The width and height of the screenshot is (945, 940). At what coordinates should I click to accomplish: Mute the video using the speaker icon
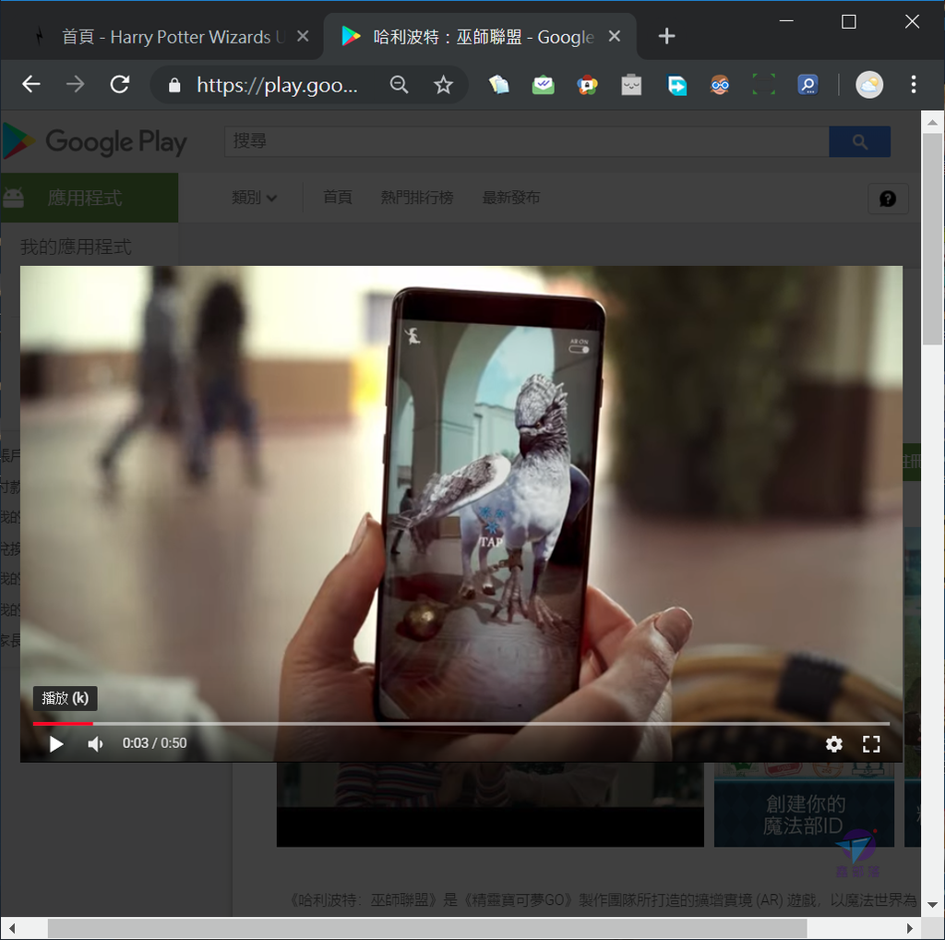coord(95,744)
